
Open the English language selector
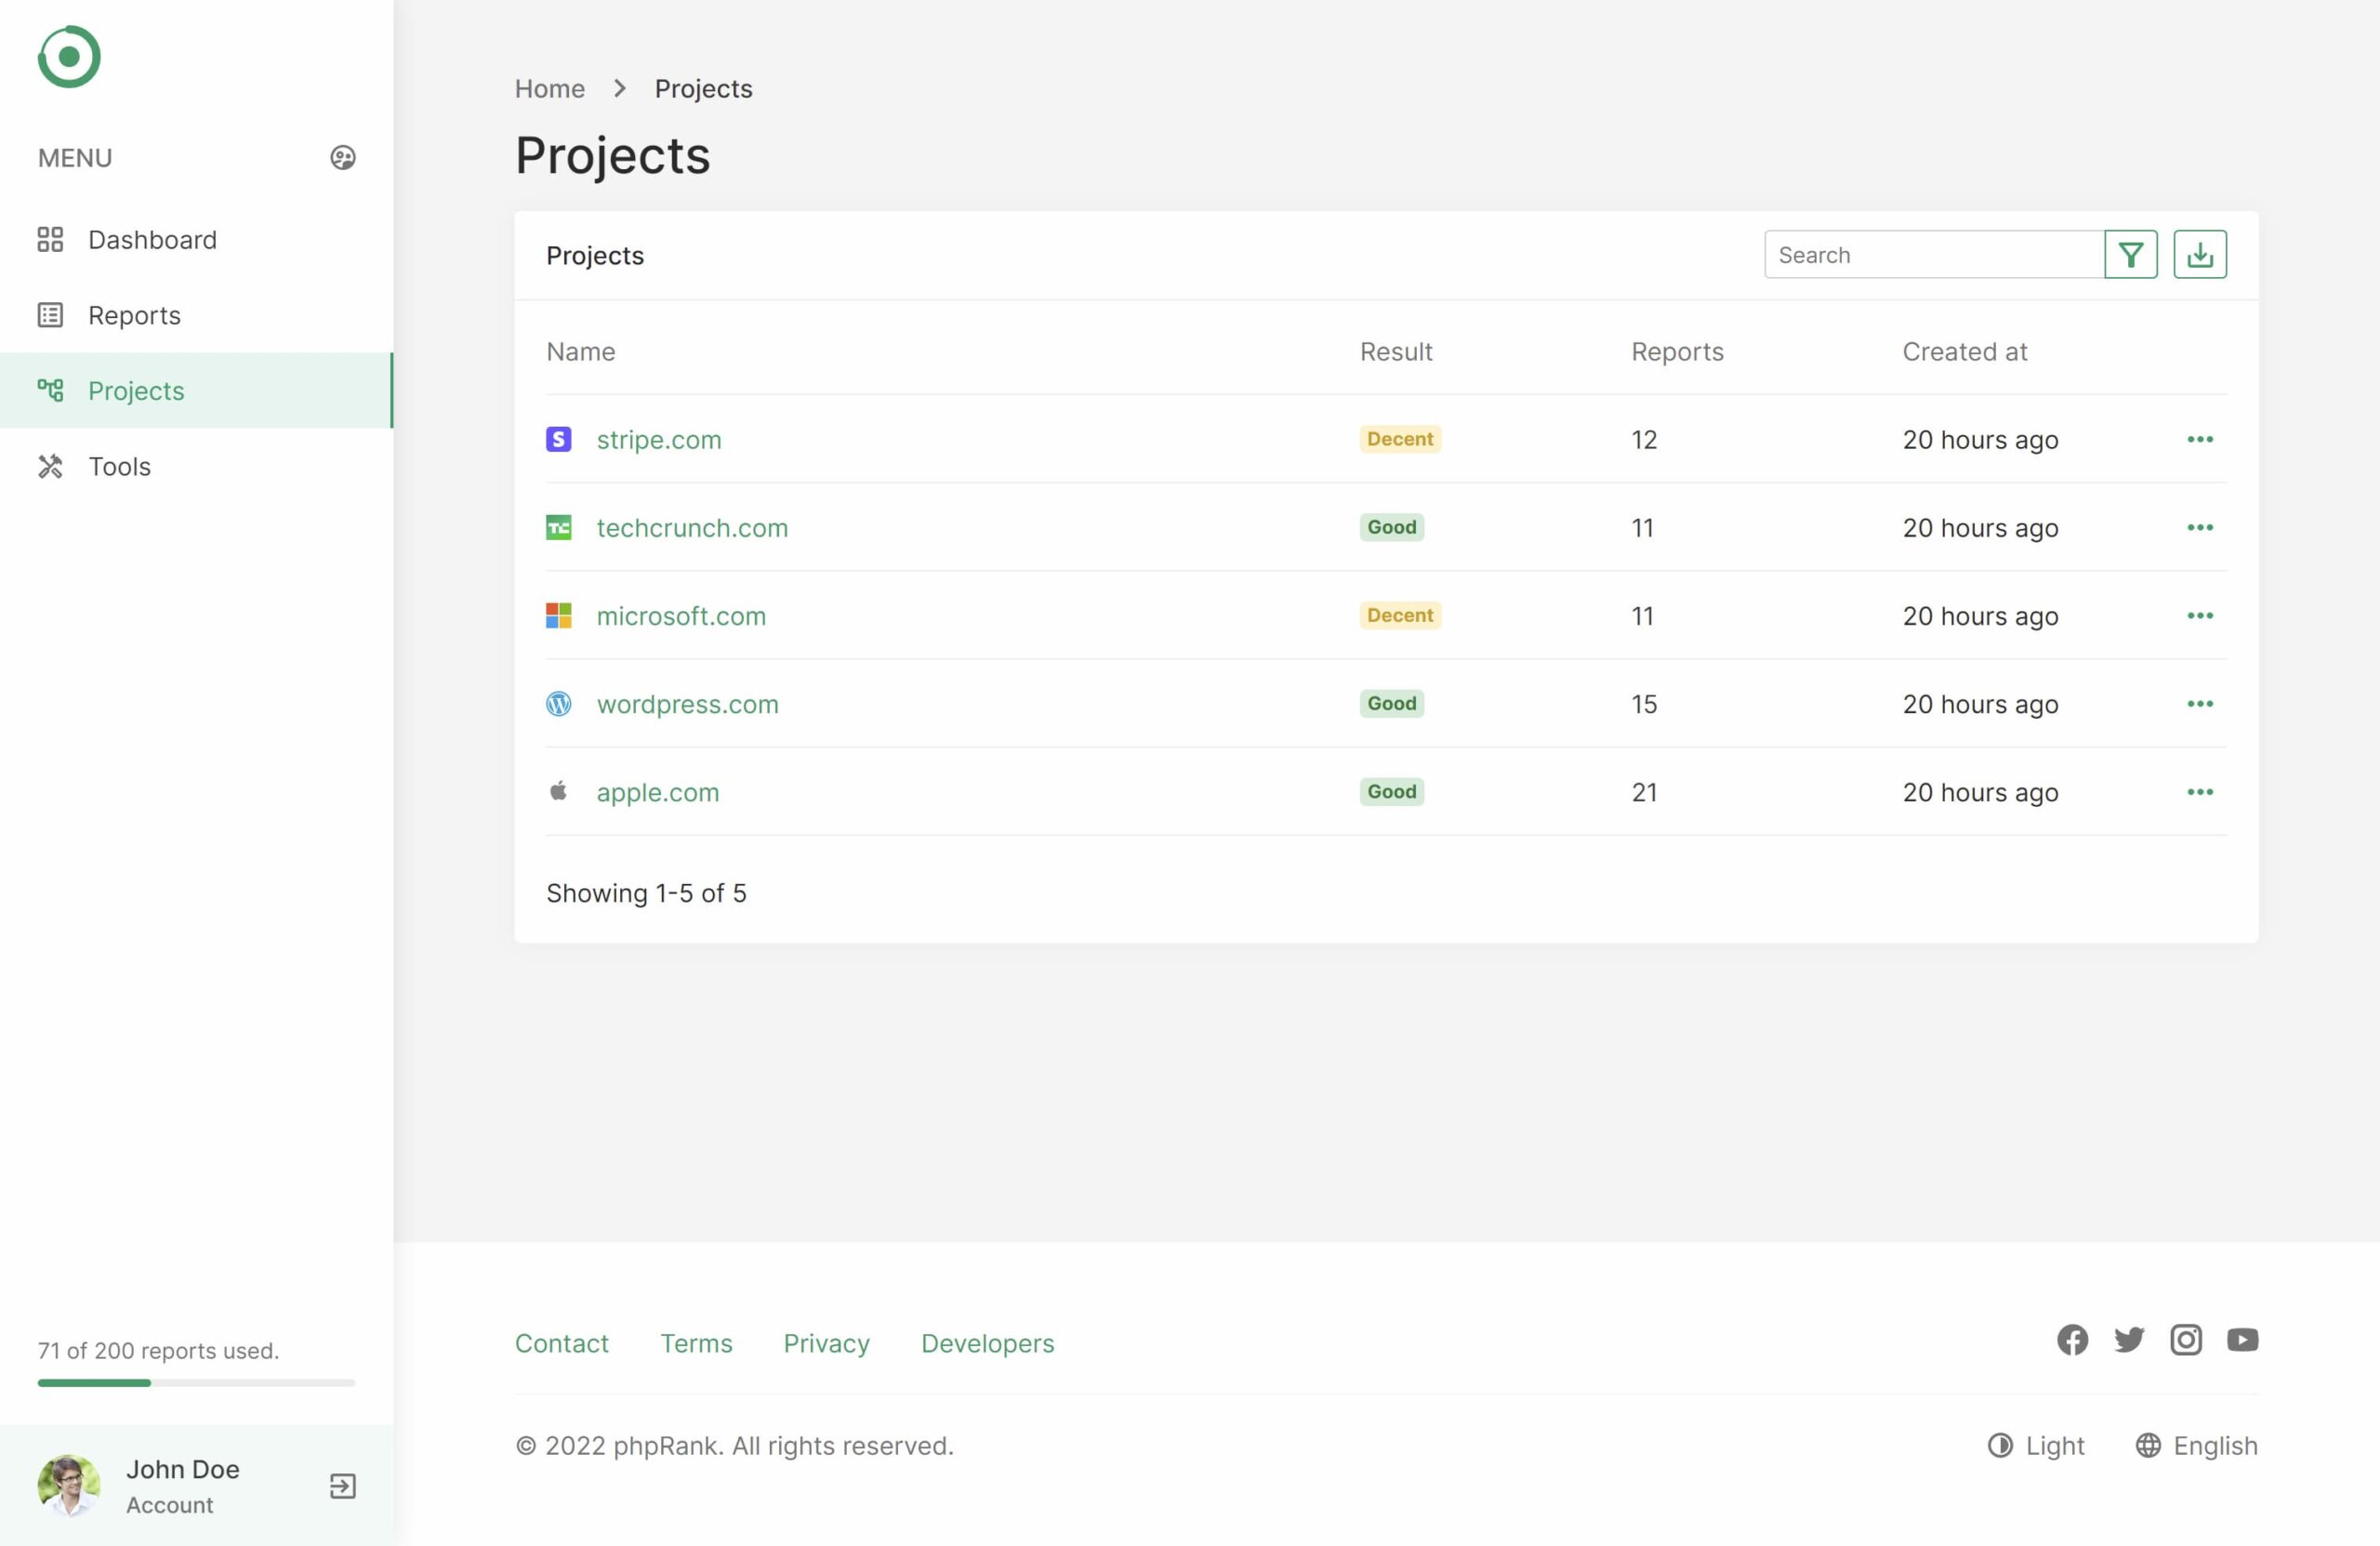pyautogui.click(x=2196, y=1446)
